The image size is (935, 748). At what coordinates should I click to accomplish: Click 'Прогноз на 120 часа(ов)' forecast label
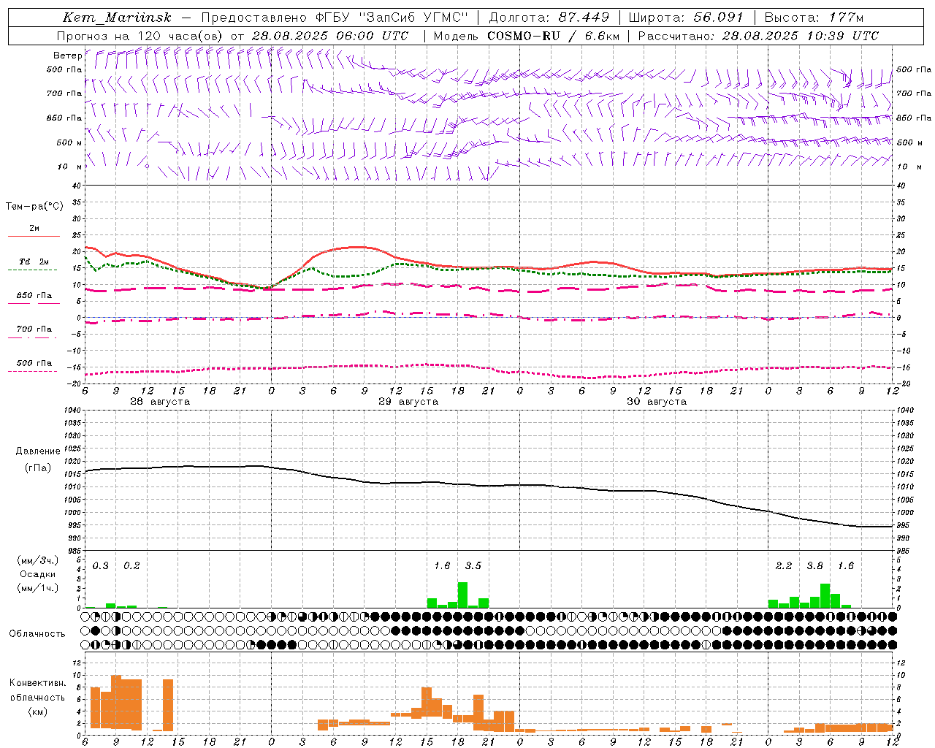click(140, 36)
